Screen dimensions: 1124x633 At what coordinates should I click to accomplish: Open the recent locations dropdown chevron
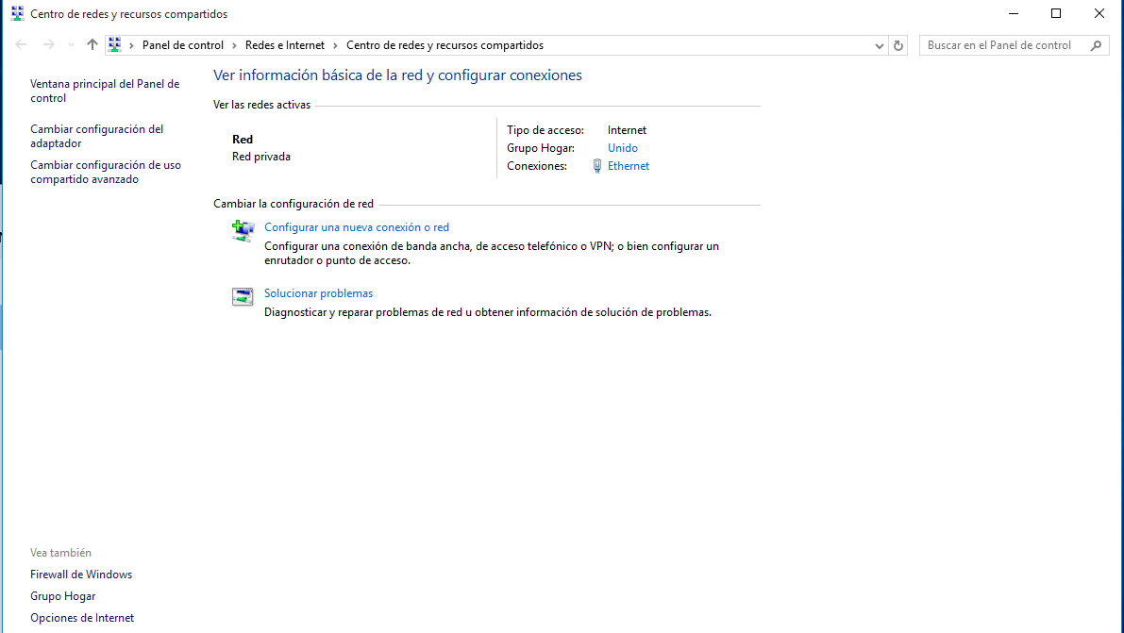(71, 45)
